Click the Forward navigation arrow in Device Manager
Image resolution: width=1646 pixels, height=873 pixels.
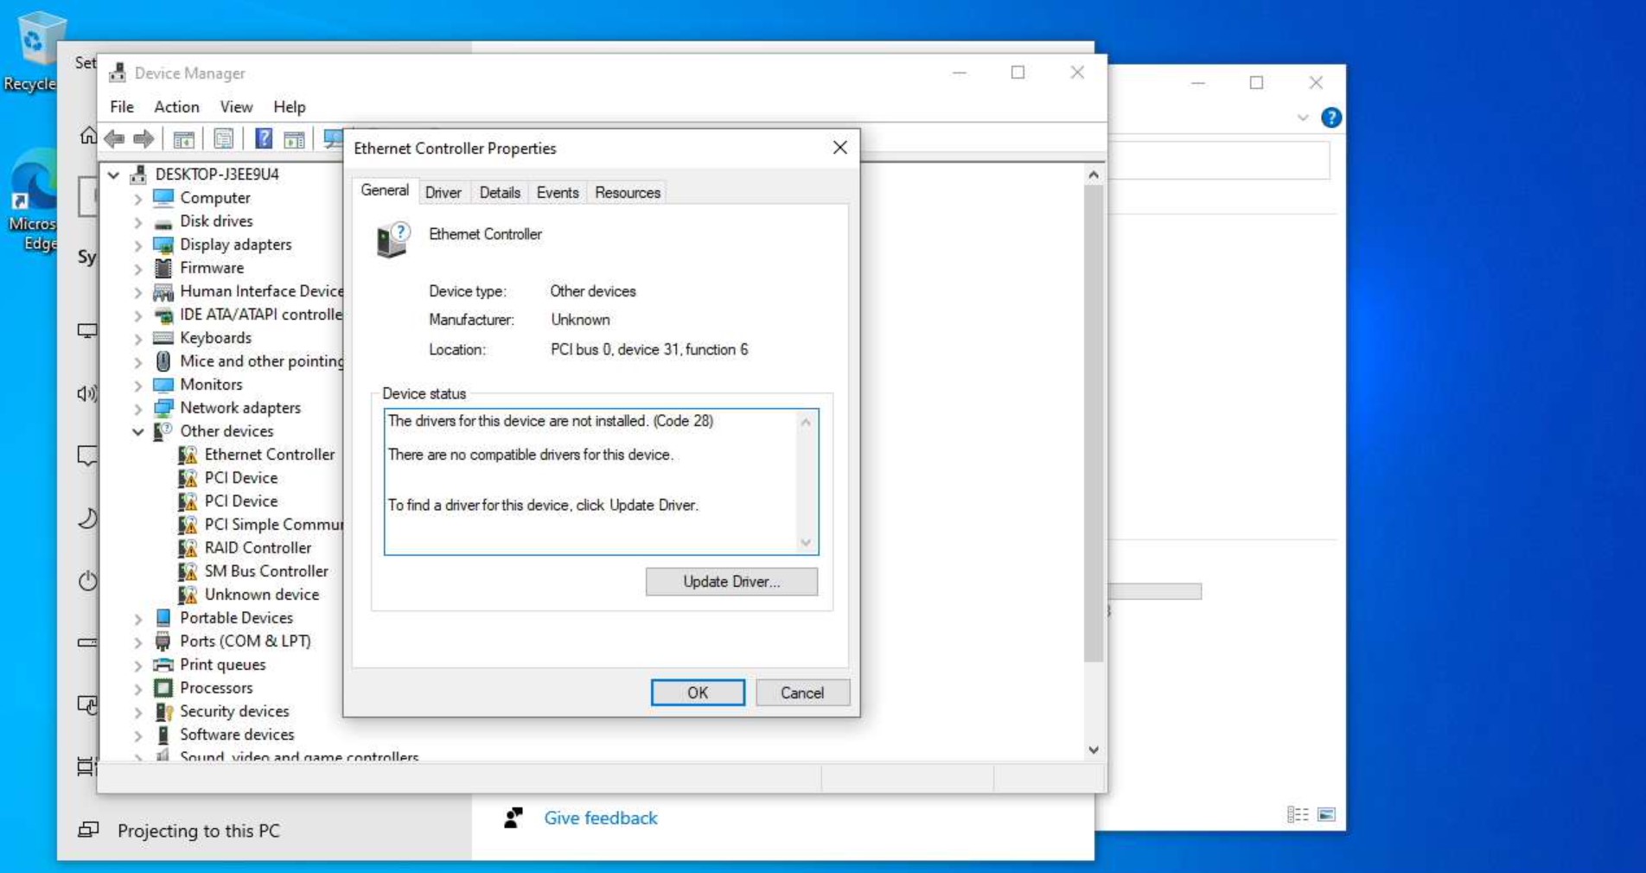144,139
